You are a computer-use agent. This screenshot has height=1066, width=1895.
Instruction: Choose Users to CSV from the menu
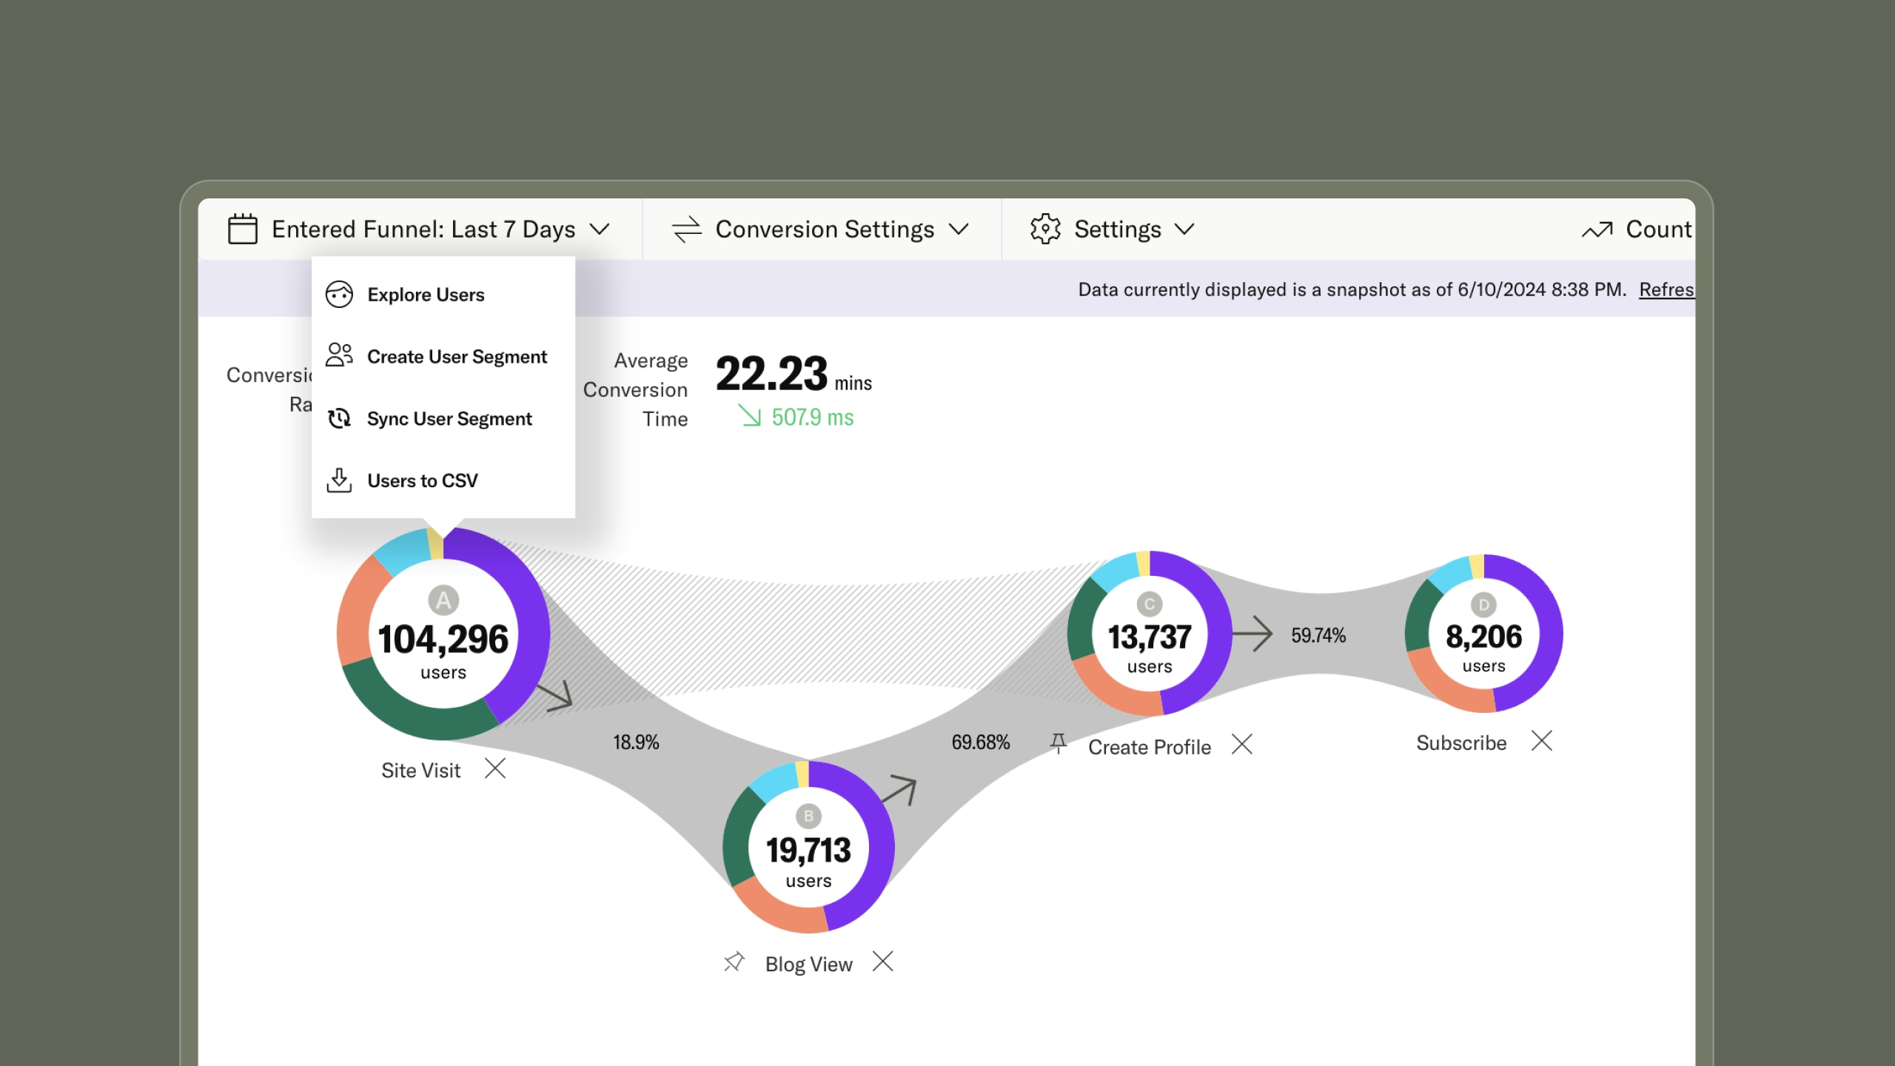(423, 480)
